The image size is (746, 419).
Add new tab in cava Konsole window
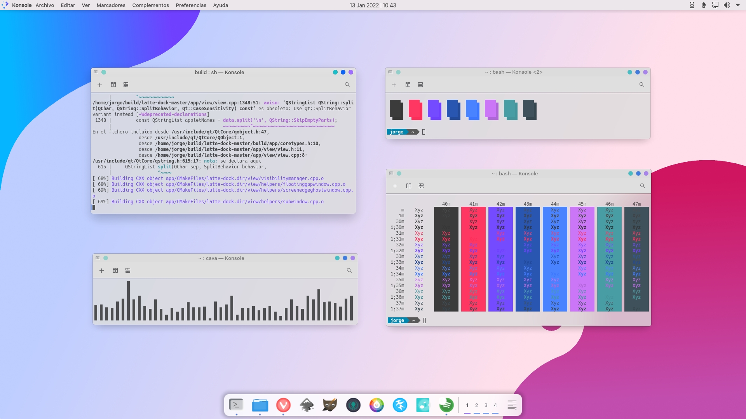coord(101,270)
